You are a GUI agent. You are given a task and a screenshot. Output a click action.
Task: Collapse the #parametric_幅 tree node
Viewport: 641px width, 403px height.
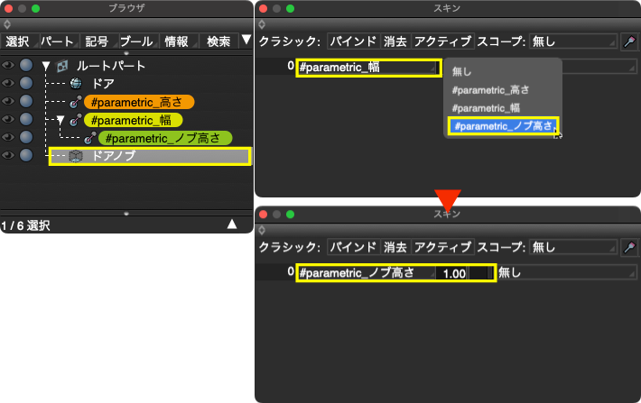click(x=60, y=120)
